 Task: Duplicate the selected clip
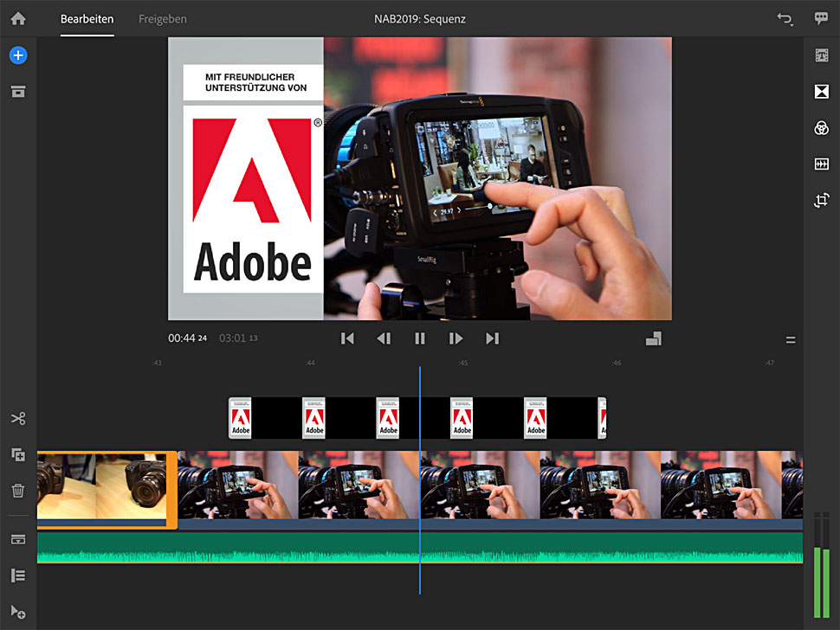coord(18,454)
